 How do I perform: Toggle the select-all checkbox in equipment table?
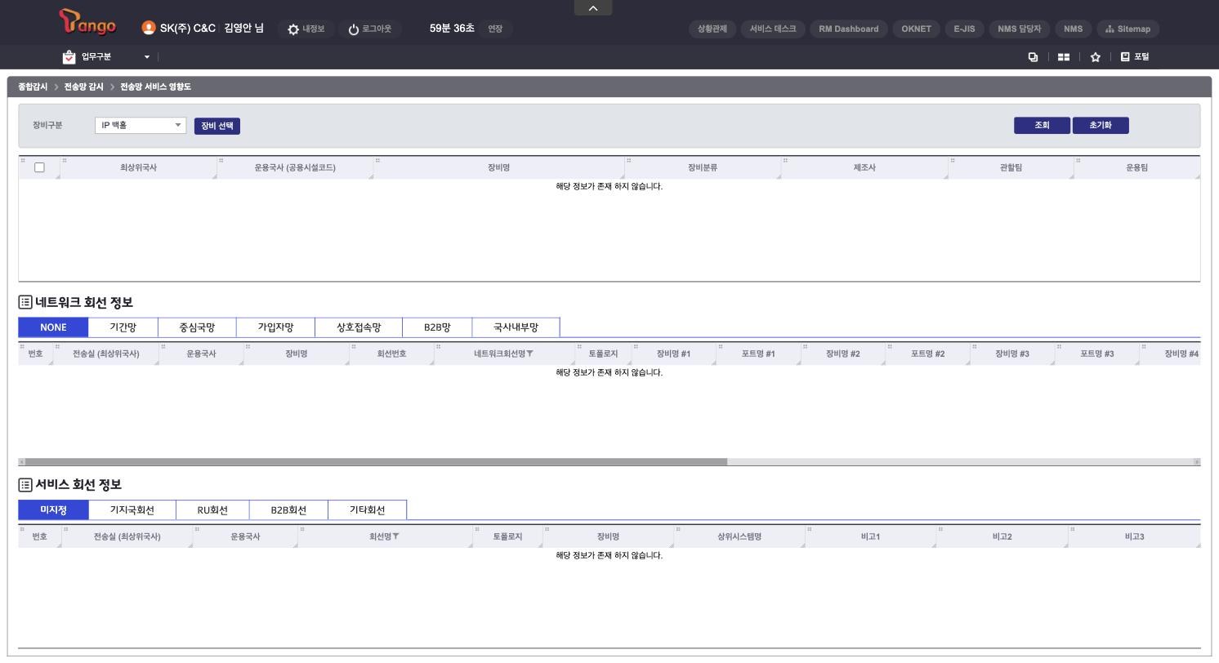pyautogui.click(x=39, y=167)
